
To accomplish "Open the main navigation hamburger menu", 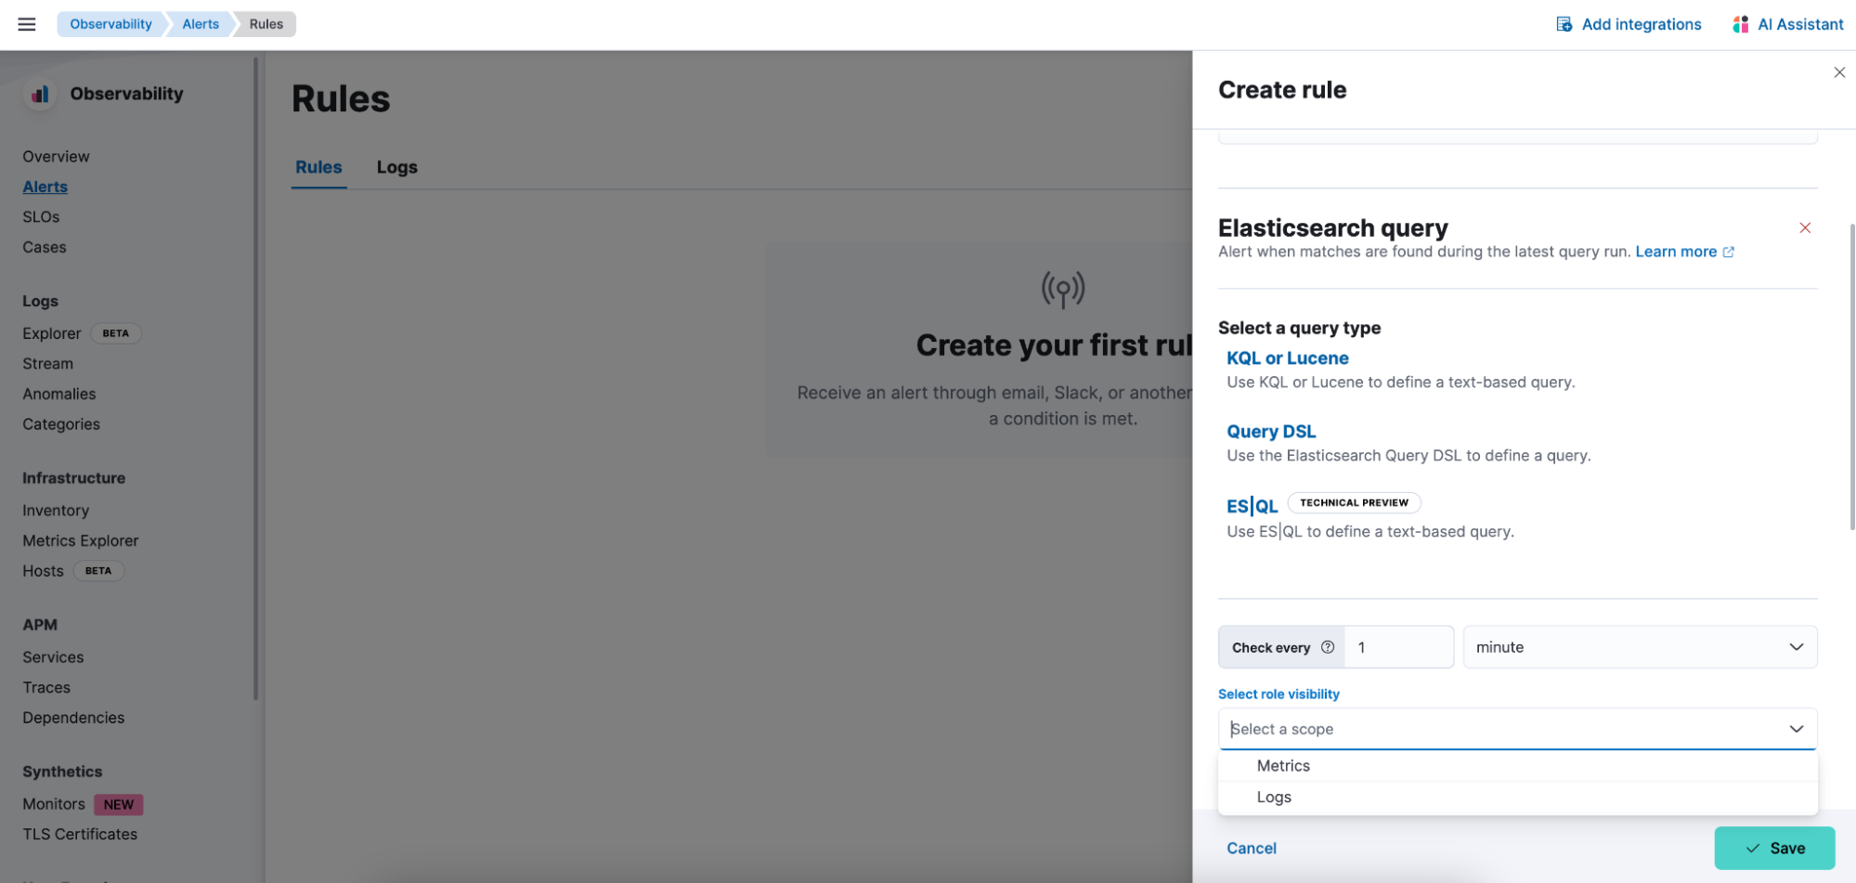I will click(26, 23).
